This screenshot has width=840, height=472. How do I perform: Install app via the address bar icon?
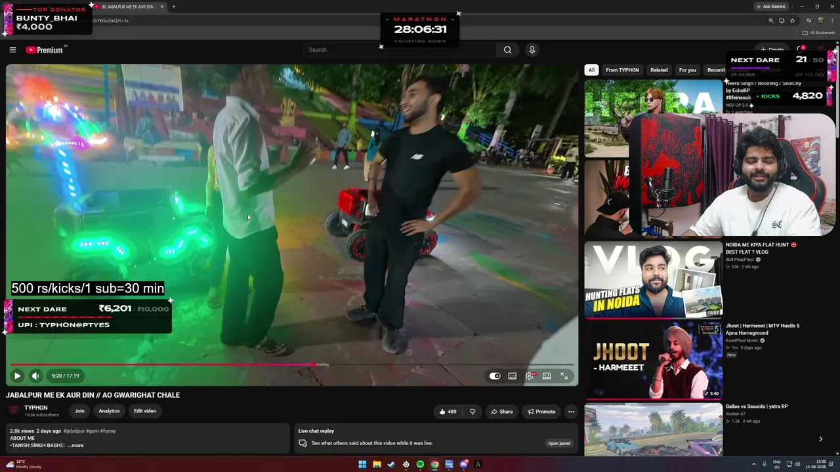pyautogui.click(x=782, y=20)
